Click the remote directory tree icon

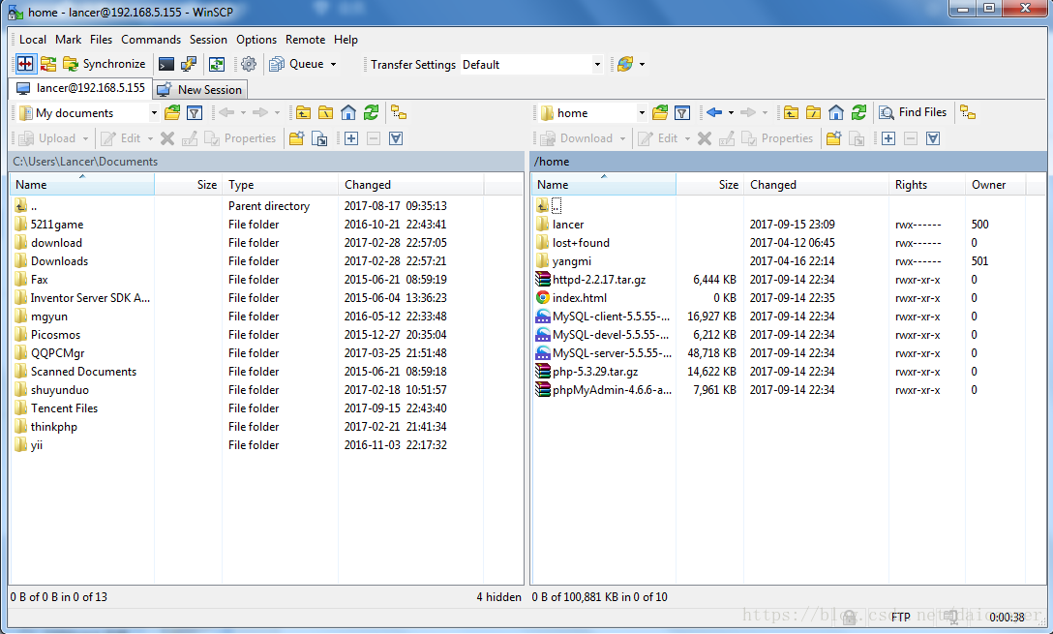coord(968,113)
